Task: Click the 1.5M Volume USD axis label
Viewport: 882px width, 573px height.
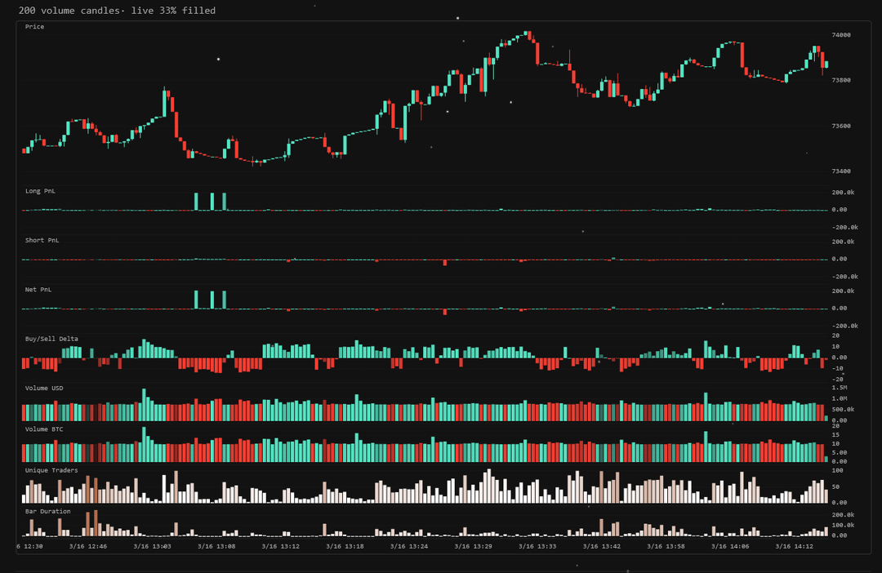Action: (x=841, y=387)
